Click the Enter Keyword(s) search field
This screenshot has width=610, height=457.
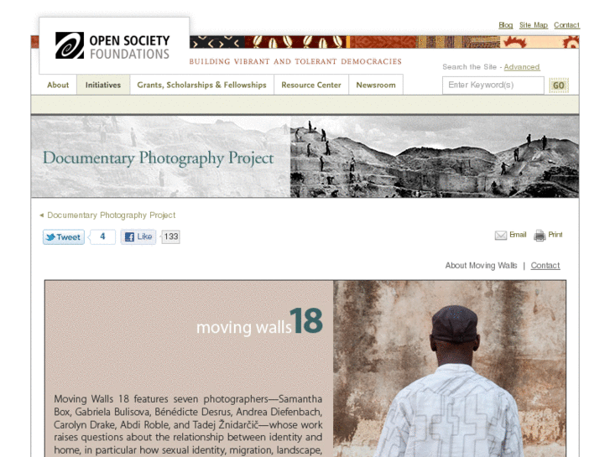coord(493,86)
